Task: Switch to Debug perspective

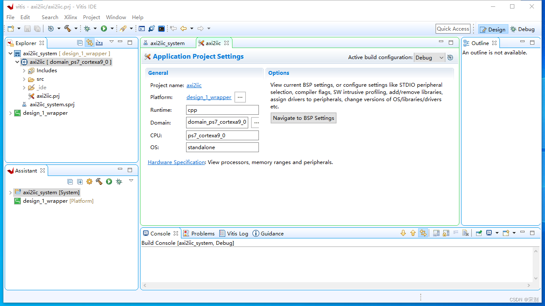Action: [x=522, y=29]
